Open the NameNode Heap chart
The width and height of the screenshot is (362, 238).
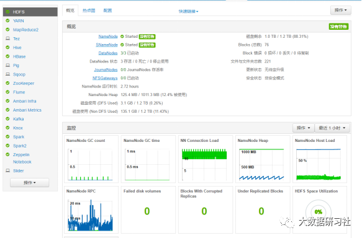coord(263,159)
